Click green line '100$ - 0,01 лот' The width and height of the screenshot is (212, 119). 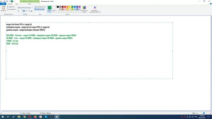[x=12, y=44]
